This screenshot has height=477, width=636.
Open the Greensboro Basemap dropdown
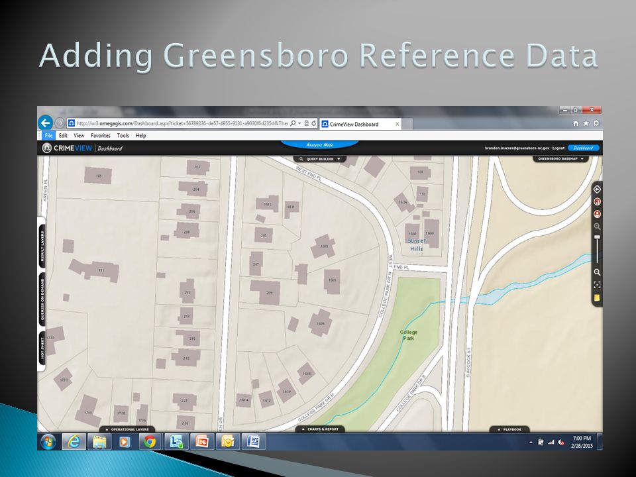point(560,159)
